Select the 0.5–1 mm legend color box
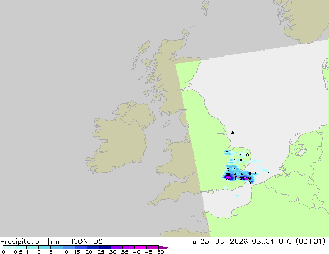329x254 pixels. coord(21,247)
